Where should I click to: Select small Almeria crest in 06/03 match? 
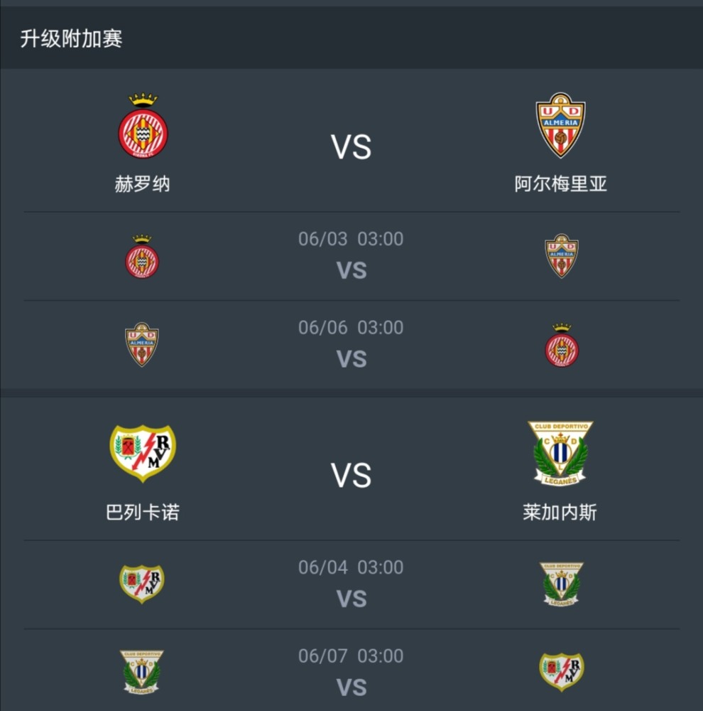(561, 256)
